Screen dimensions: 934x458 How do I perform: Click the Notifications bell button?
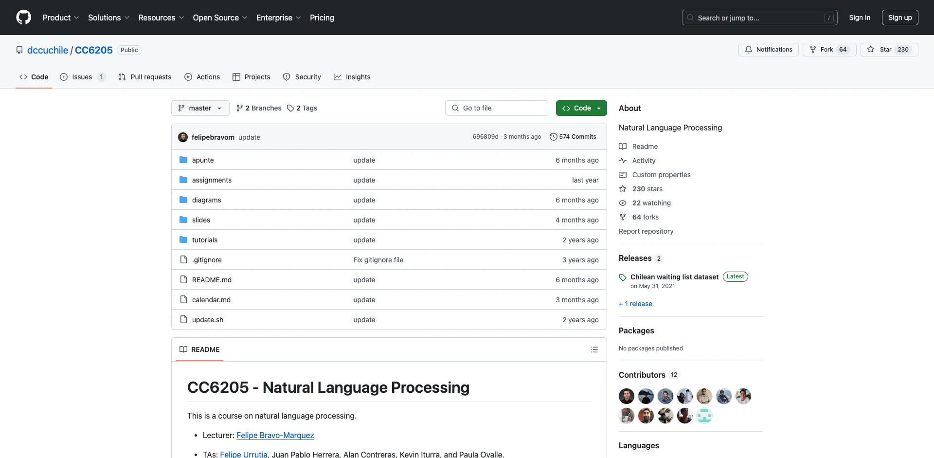(769, 50)
